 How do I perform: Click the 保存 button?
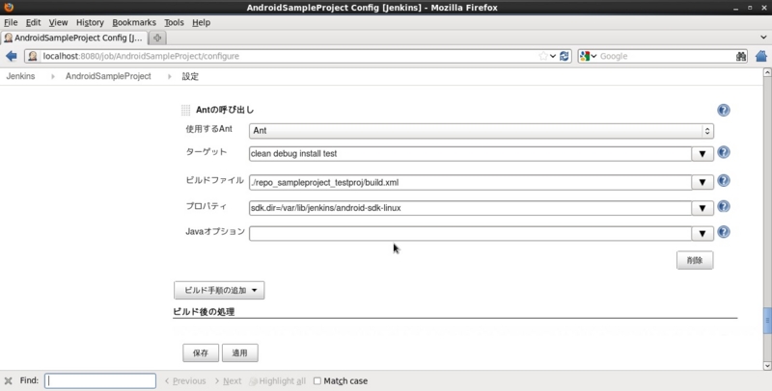click(201, 352)
